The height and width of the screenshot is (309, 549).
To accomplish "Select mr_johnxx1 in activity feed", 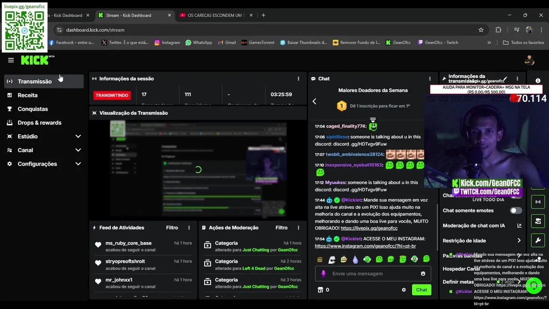I will point(119,280).
